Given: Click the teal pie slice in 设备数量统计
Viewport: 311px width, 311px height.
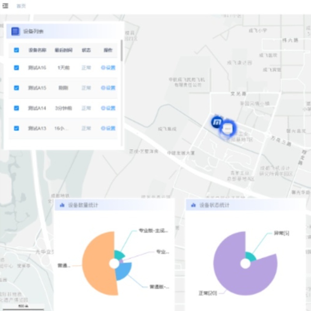Looking at the screenshot, I should click(x=119, y=255).
